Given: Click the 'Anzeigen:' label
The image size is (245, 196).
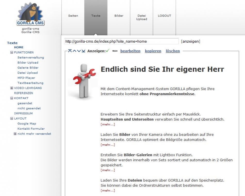Looking at the screenshot, I should tap(96, 51).
